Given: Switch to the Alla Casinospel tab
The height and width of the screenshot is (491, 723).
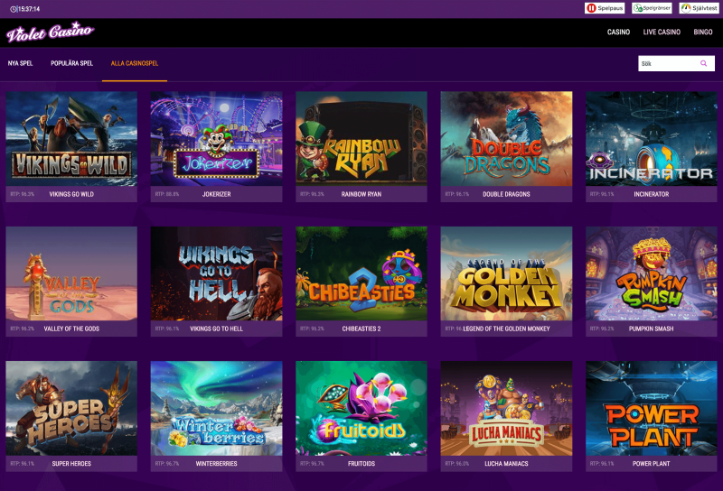Looking at the screenshot, I should tap(135, 63).
